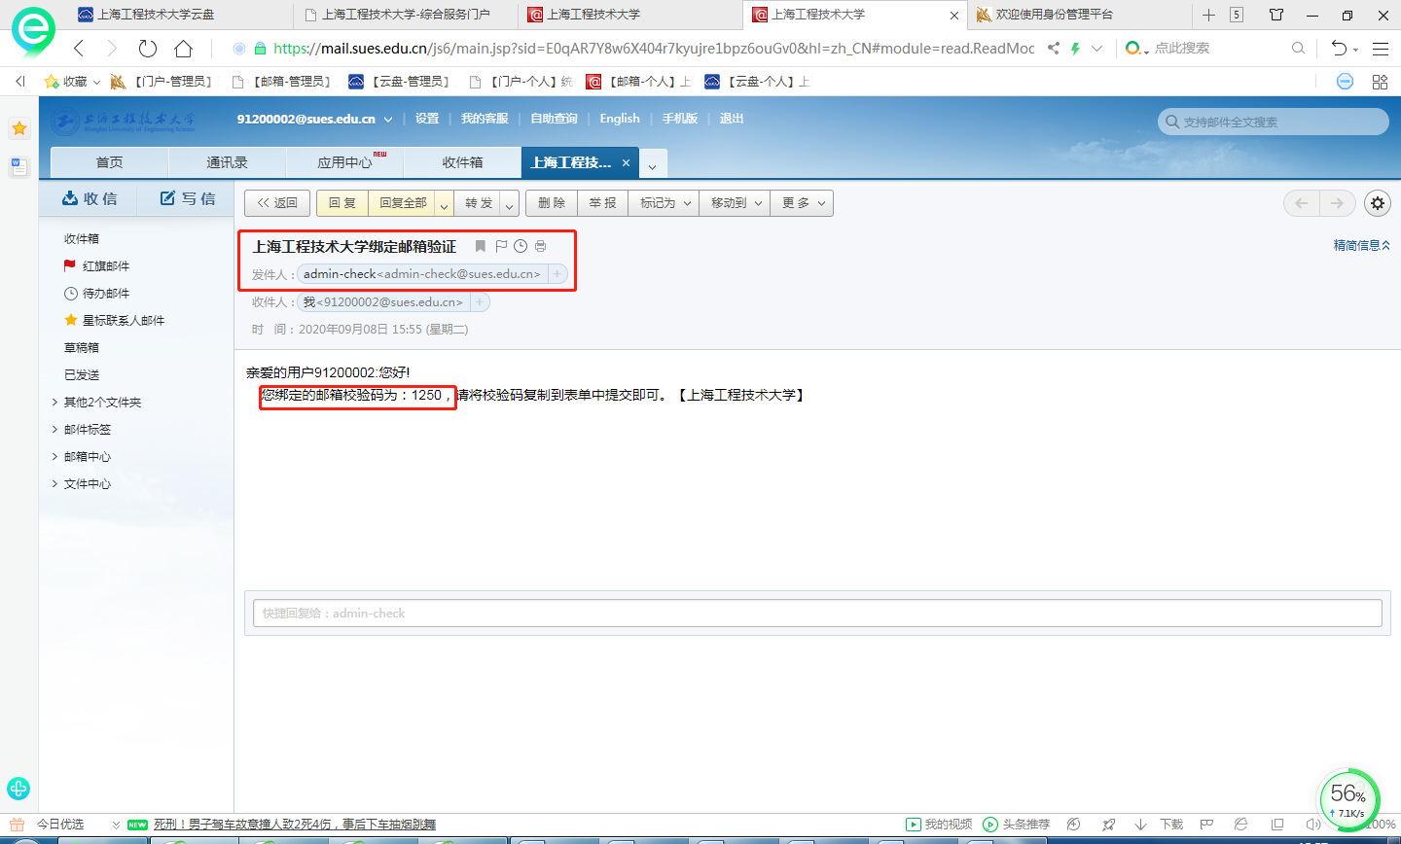Set a reminder with the clock icon
The width and height of the screenshot is (1401, 844).
[521, 246]
